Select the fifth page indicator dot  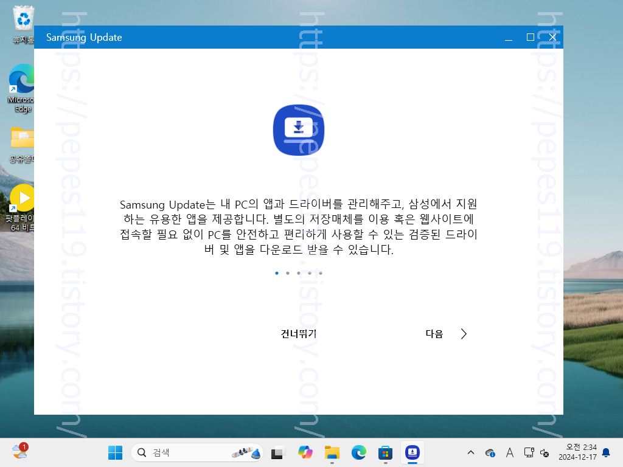321,273
